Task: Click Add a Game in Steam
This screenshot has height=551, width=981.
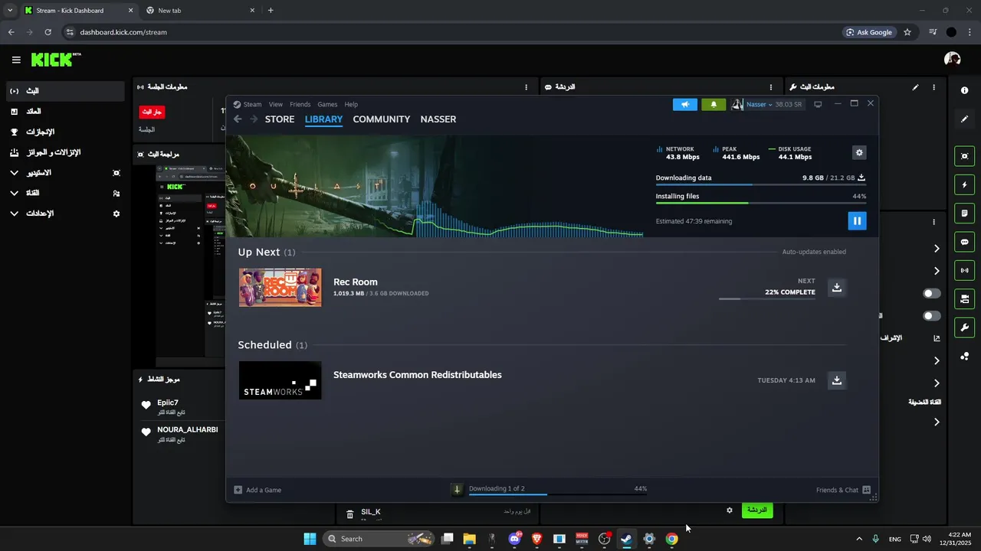Action: (258, 490)
